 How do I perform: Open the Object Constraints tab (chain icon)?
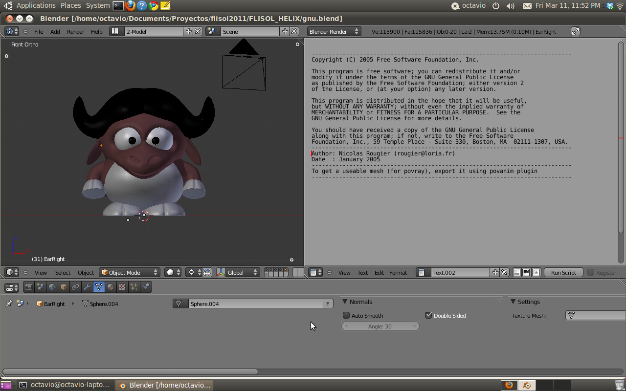[x=75, y=287]
